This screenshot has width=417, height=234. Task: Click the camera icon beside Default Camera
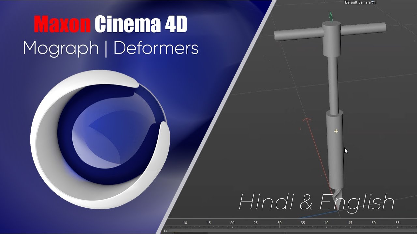(x=374, y=2)
